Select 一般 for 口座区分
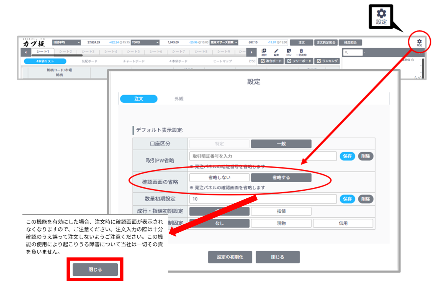The image size is (442, 294). pyautogui.click(x=281, y=144)
